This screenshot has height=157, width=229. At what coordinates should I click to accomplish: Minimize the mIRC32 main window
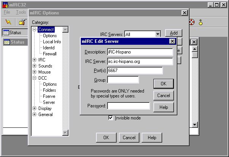(210, 5)
